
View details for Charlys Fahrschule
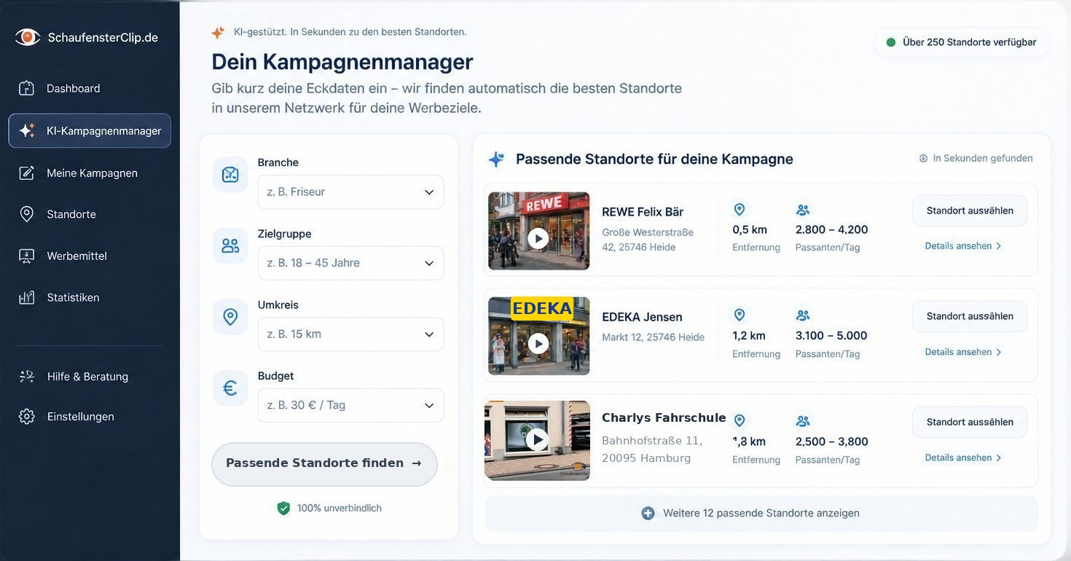pos(963,458)
